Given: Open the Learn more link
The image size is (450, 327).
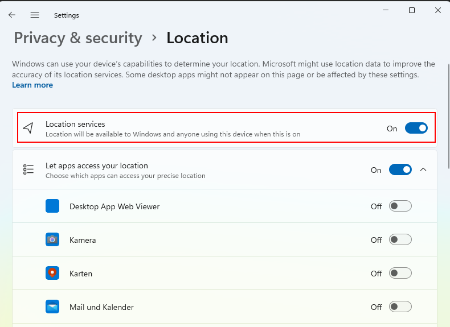Looking at the screenshot, I should click(32, 85).
